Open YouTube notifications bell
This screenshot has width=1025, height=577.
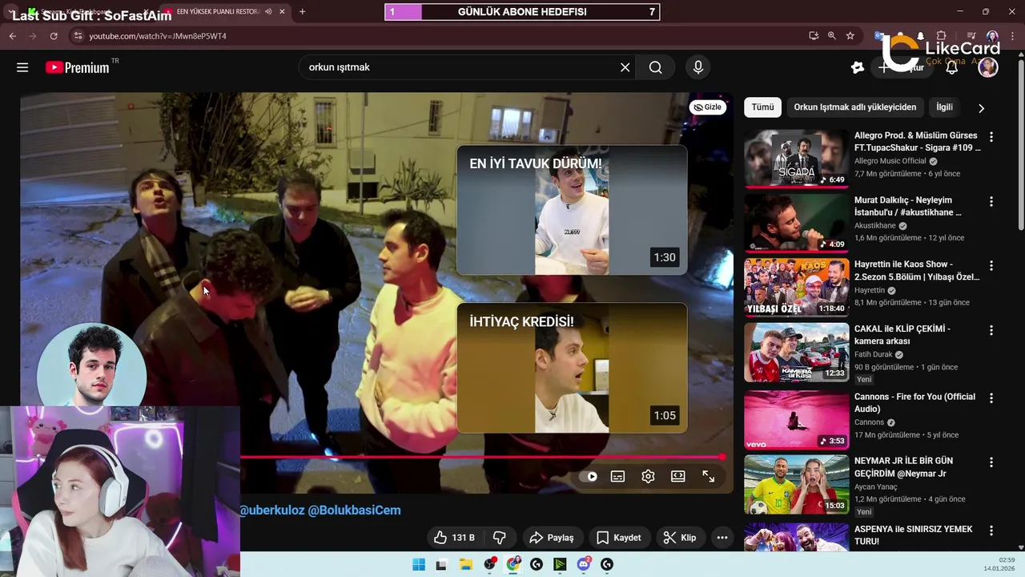(952, 67)
